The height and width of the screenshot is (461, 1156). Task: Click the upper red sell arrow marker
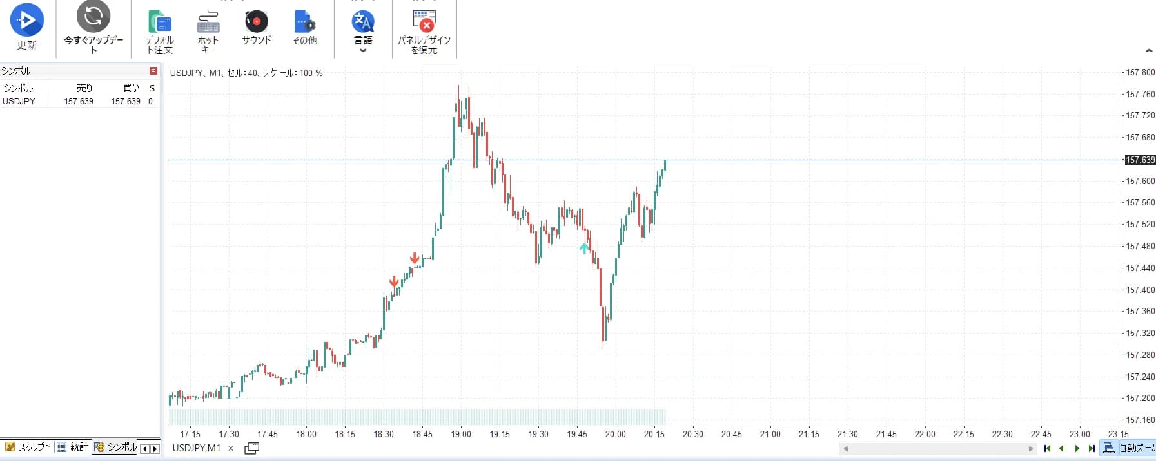click(x=415, y=259)
